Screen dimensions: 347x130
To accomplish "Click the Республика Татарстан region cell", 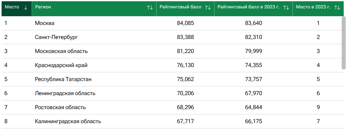I will tap(63, 79).
